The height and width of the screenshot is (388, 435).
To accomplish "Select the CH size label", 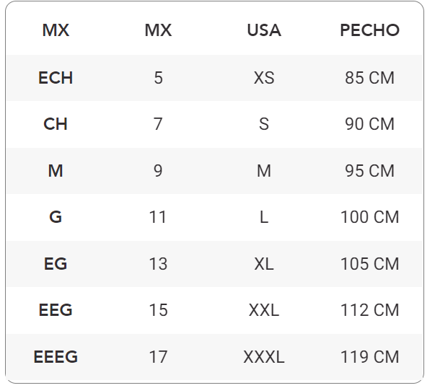I will 56,124.
